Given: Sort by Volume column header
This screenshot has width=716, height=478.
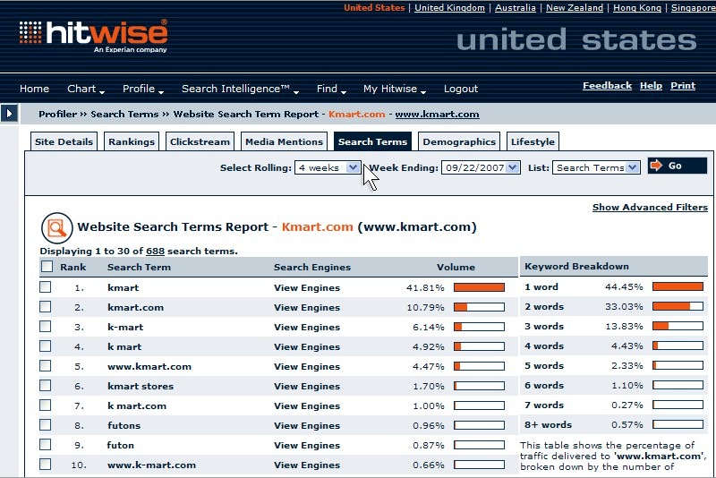Looking at the screenshot, I should click(456, 267).
